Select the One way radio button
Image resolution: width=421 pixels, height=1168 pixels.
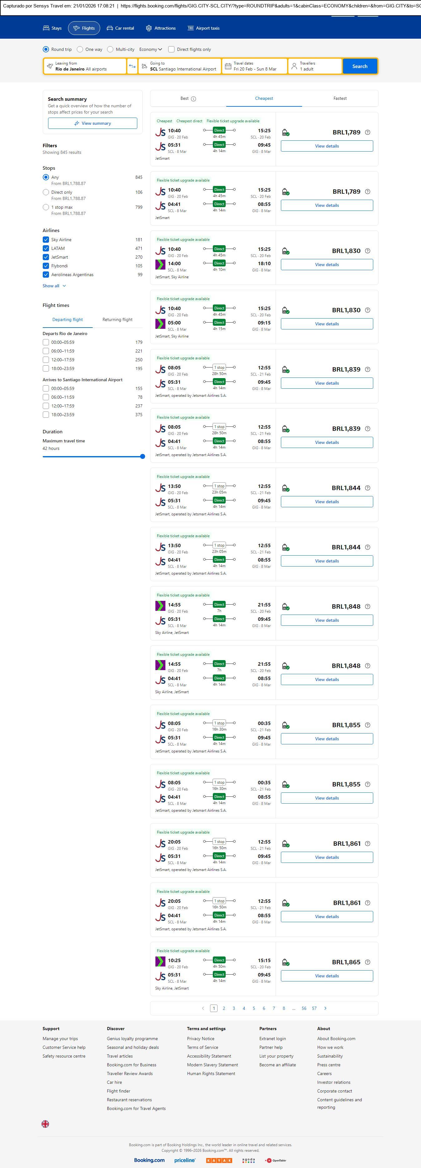point(80,49)
